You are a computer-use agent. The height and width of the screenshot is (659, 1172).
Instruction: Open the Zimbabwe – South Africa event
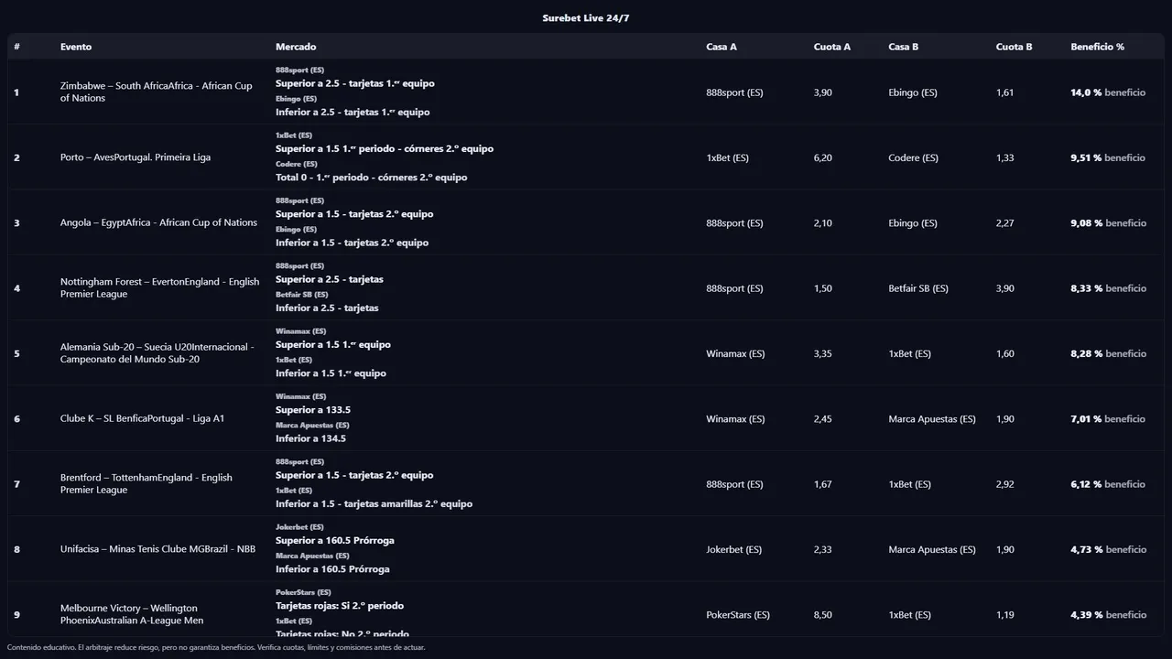tap(156, 92)
